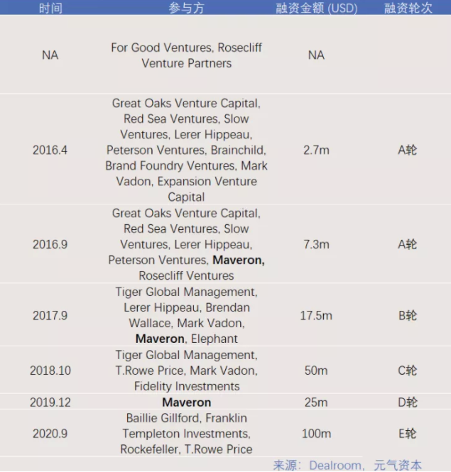Select the 融资轮次 column header
Image resolution: width=451 pixels, height=472 pixels.
408,9
